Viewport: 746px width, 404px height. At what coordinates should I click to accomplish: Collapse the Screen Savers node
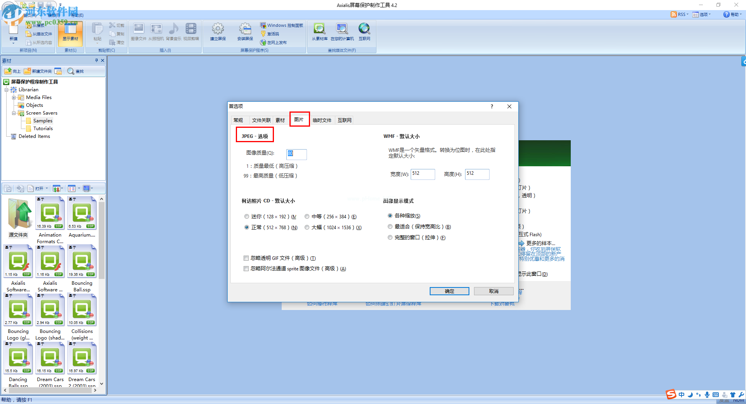(14, 113)
